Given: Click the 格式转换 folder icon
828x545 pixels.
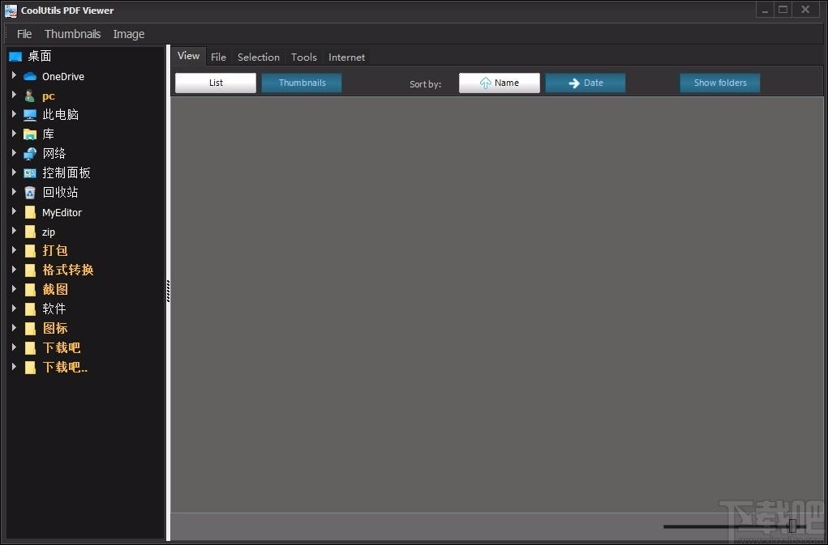Looking at the screenshot, I should [x=30, y=270].
